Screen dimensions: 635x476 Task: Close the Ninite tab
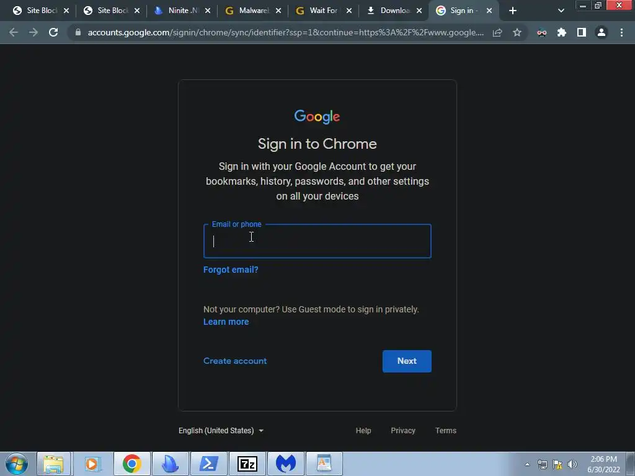[x=208, y=11]
